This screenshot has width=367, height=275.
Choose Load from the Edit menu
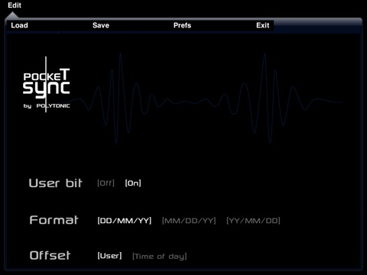[19, 25]
